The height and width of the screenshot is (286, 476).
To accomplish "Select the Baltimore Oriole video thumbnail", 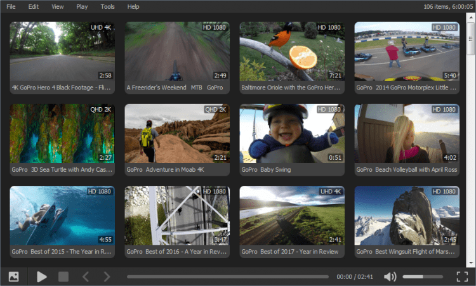I will coord(292,51).
